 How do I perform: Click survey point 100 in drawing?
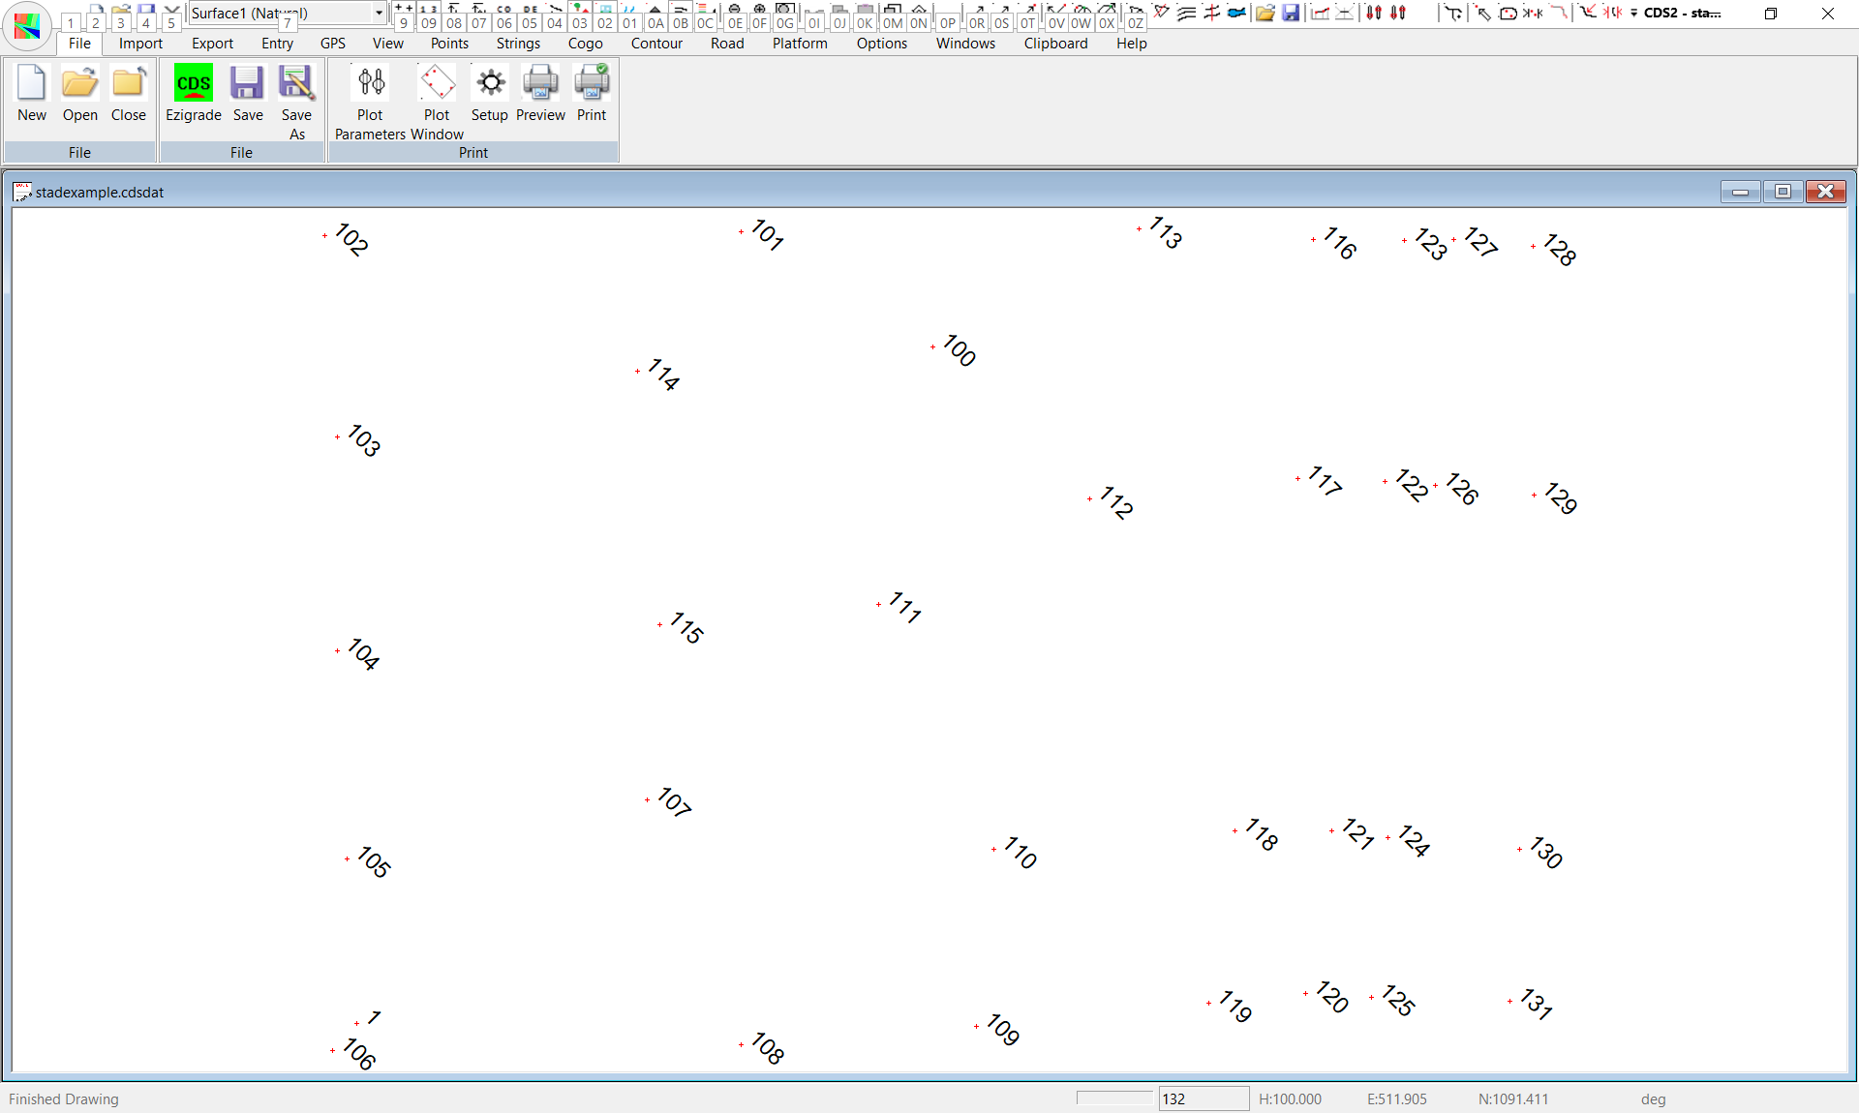932,346
